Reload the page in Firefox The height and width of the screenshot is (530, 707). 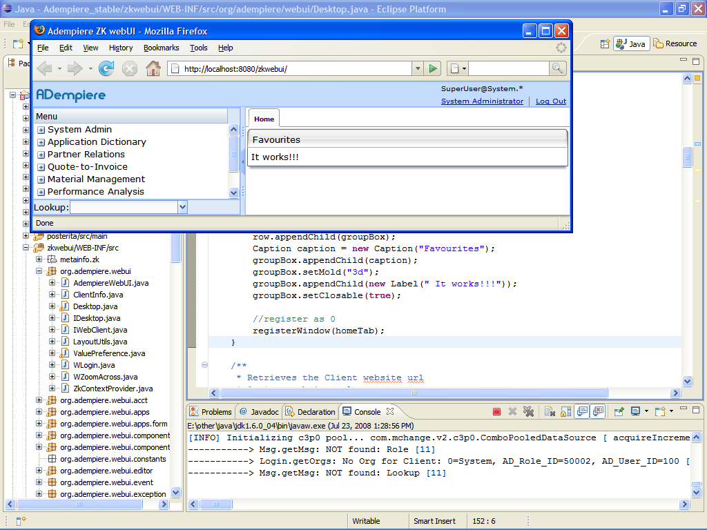click(x=106, y=68)
